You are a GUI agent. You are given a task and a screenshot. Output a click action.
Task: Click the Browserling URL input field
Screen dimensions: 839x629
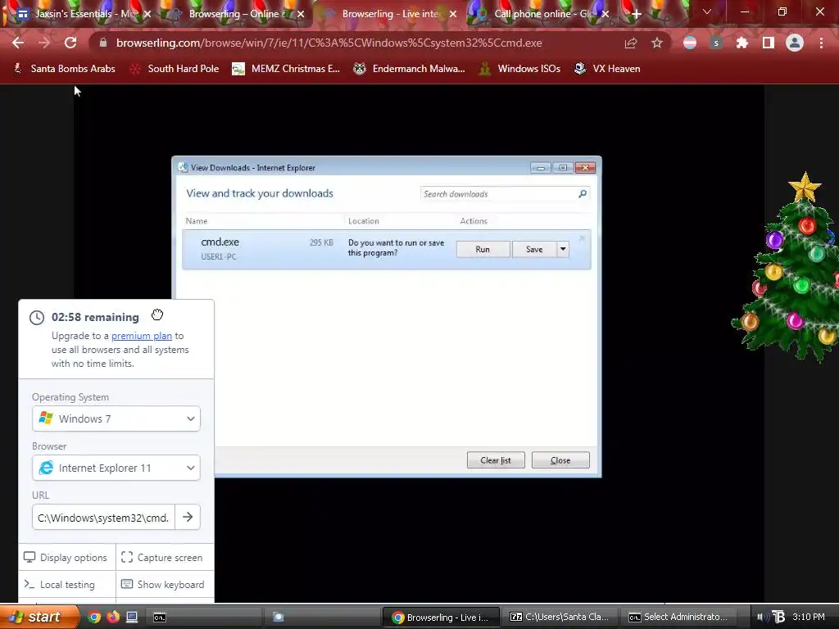click(103, 518)
